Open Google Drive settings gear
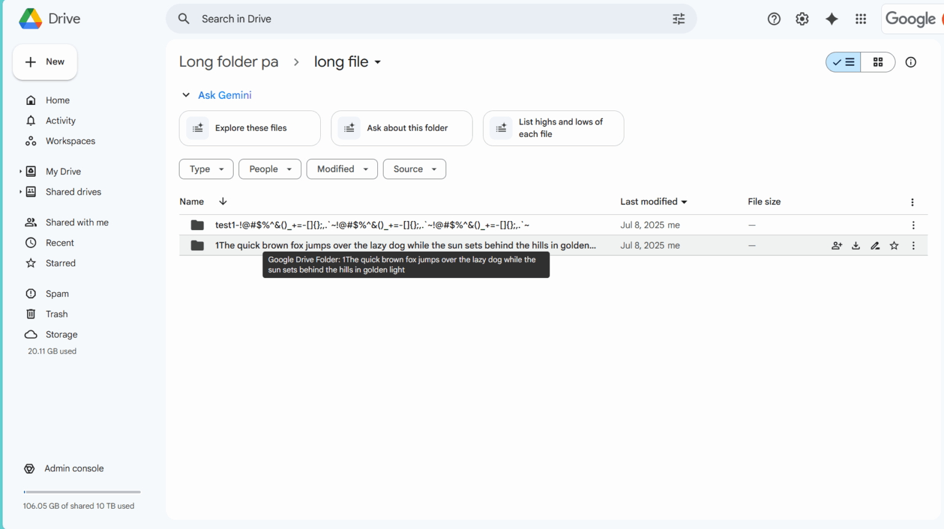Viewport: 944px width, 529px height. [x=802, y=19]
